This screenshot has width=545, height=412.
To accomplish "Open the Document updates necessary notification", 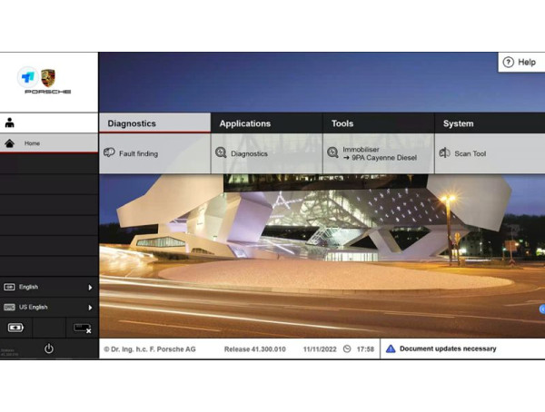I will pos(448,348).
